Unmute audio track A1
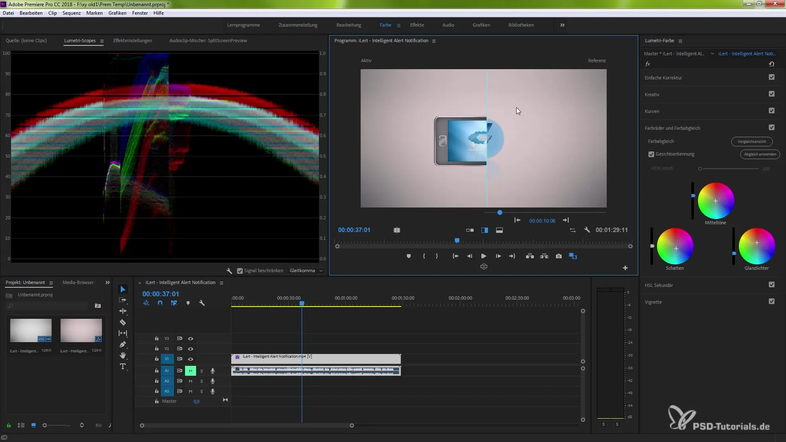786x442 pixels. coord(190,371)
